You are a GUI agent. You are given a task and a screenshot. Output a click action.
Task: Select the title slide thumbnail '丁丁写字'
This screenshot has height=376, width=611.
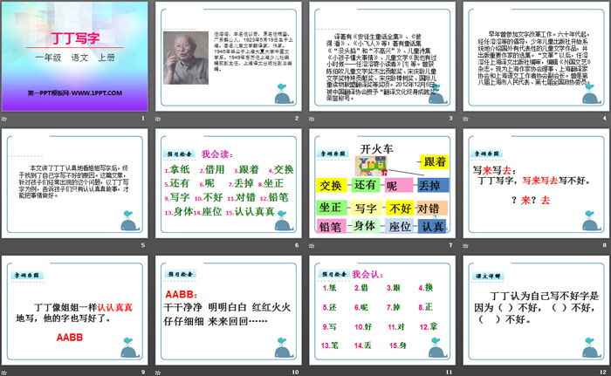coord(75,57)
